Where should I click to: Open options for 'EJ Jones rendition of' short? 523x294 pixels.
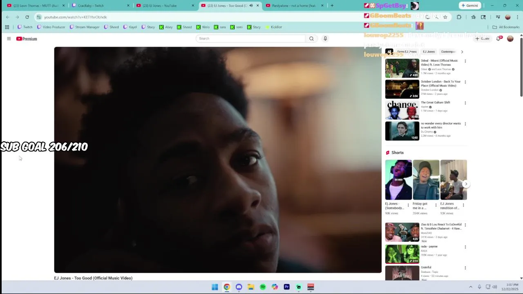click(x=463, y=205)
